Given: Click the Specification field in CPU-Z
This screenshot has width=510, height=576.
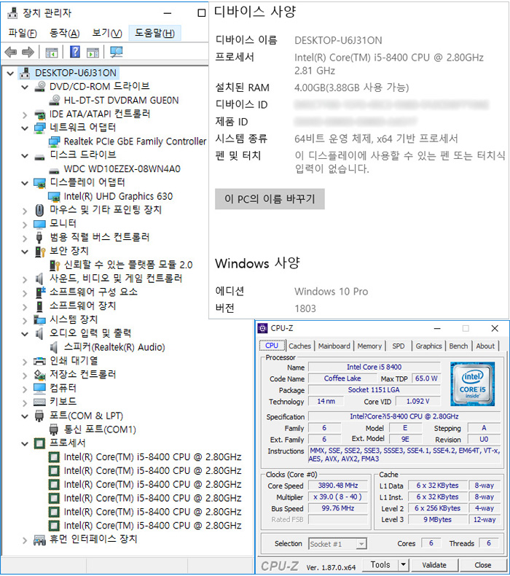Looking at the screenshot, I should (x=404, y=416).
